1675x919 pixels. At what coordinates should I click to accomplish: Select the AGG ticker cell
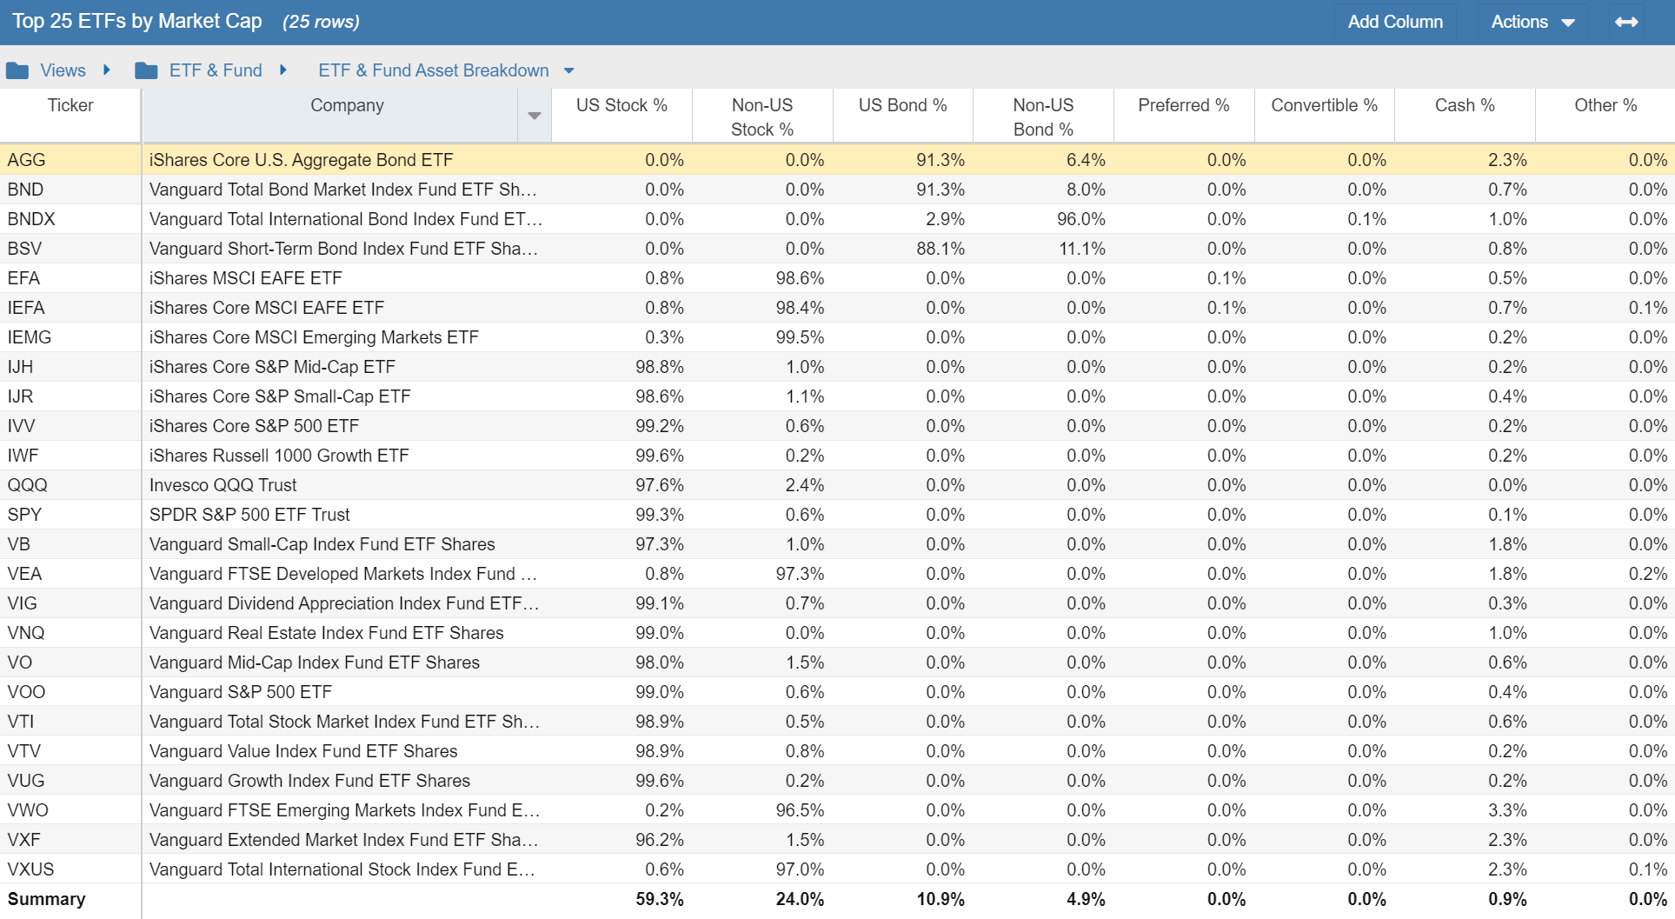click(70, 160)
